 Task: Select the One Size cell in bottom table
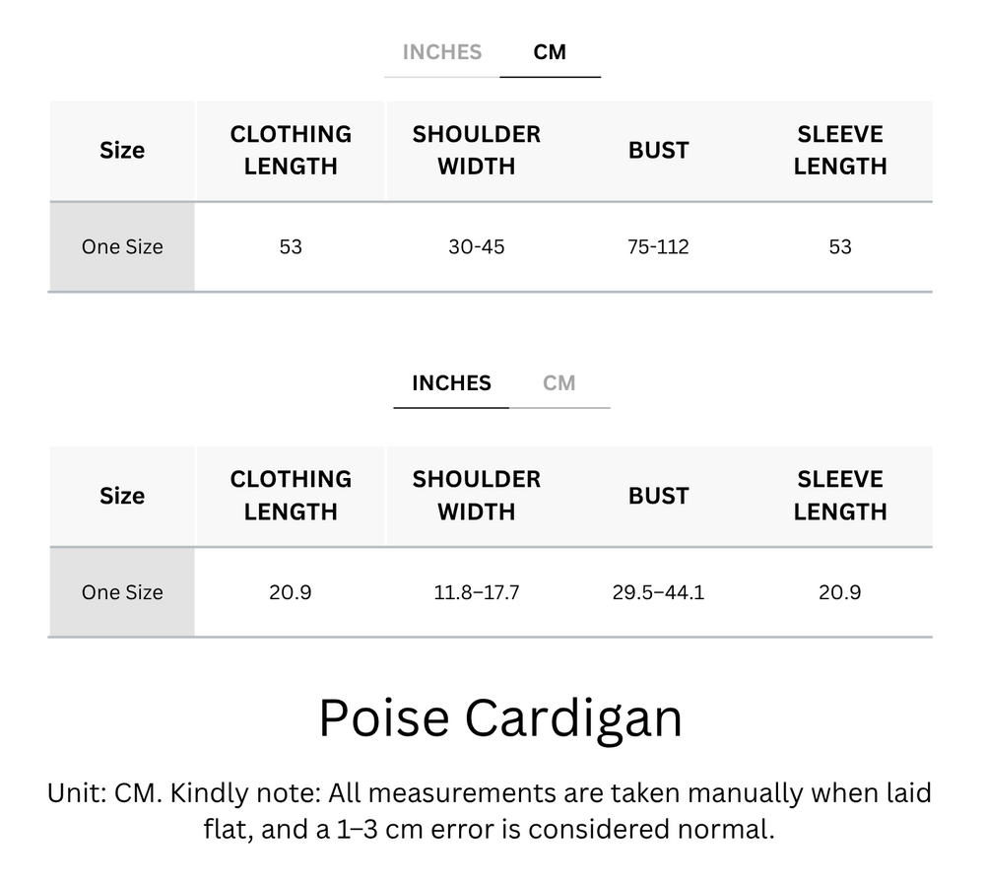click(121, 591)
